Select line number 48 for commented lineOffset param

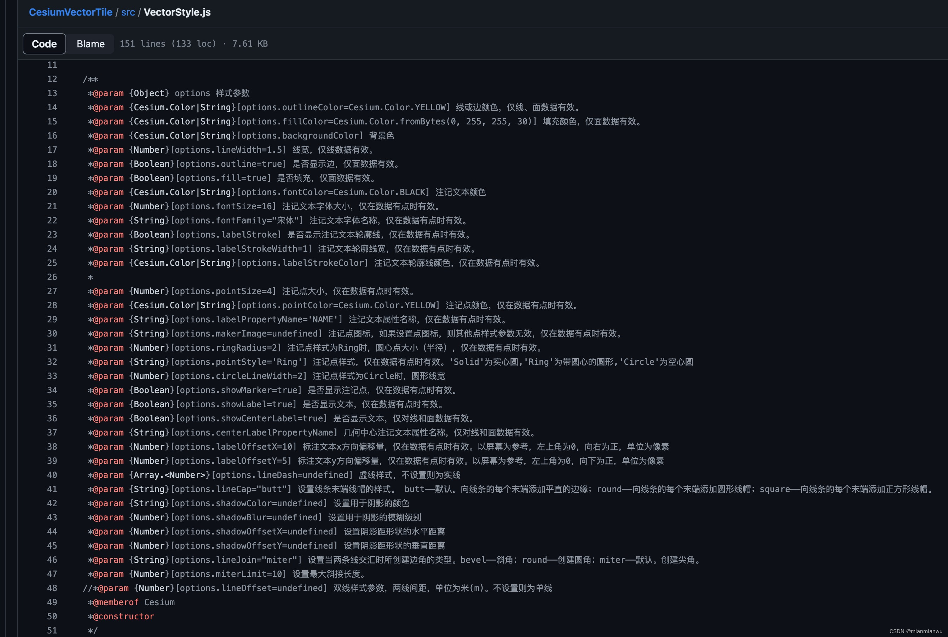52,588
